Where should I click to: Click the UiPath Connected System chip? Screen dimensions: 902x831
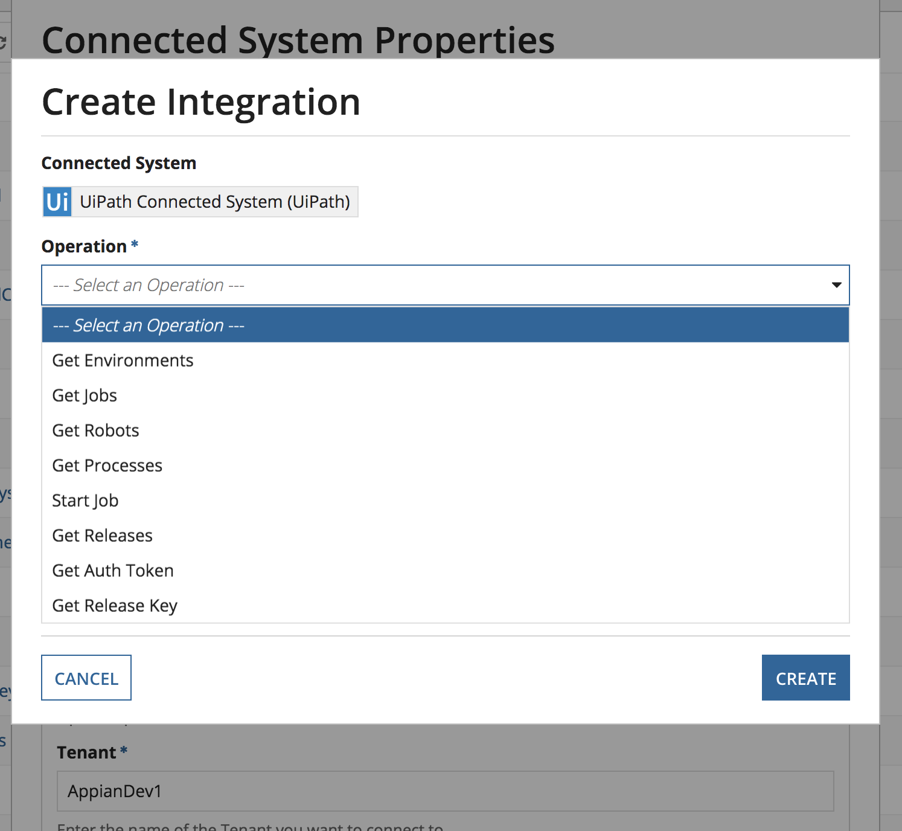tap(200, 202)
